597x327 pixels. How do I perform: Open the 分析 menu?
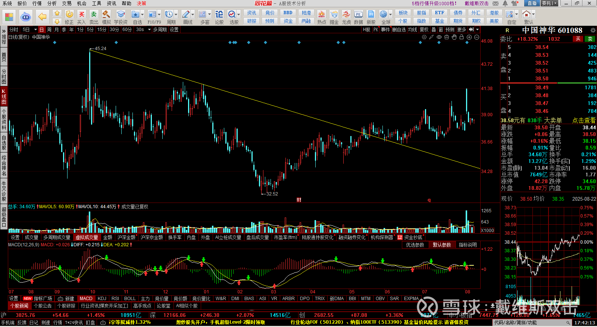coord(52,3)
